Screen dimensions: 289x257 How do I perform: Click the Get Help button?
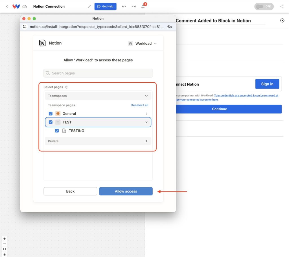point(106,6)
